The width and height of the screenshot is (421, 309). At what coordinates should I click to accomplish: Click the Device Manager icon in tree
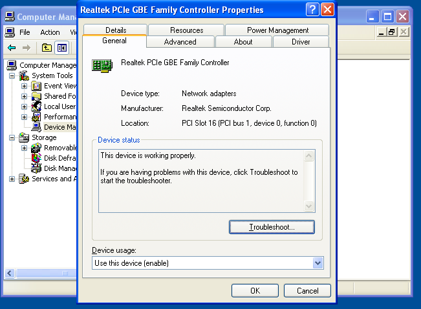tap(36, 127)
